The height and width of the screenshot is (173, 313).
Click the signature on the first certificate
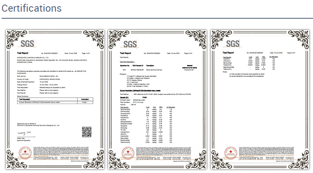point(24,133)
